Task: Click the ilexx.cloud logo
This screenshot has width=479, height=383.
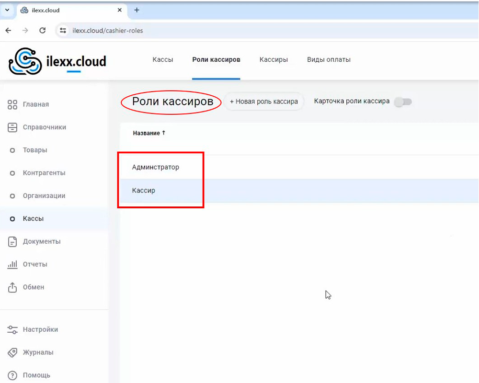Action: point(57,61)
